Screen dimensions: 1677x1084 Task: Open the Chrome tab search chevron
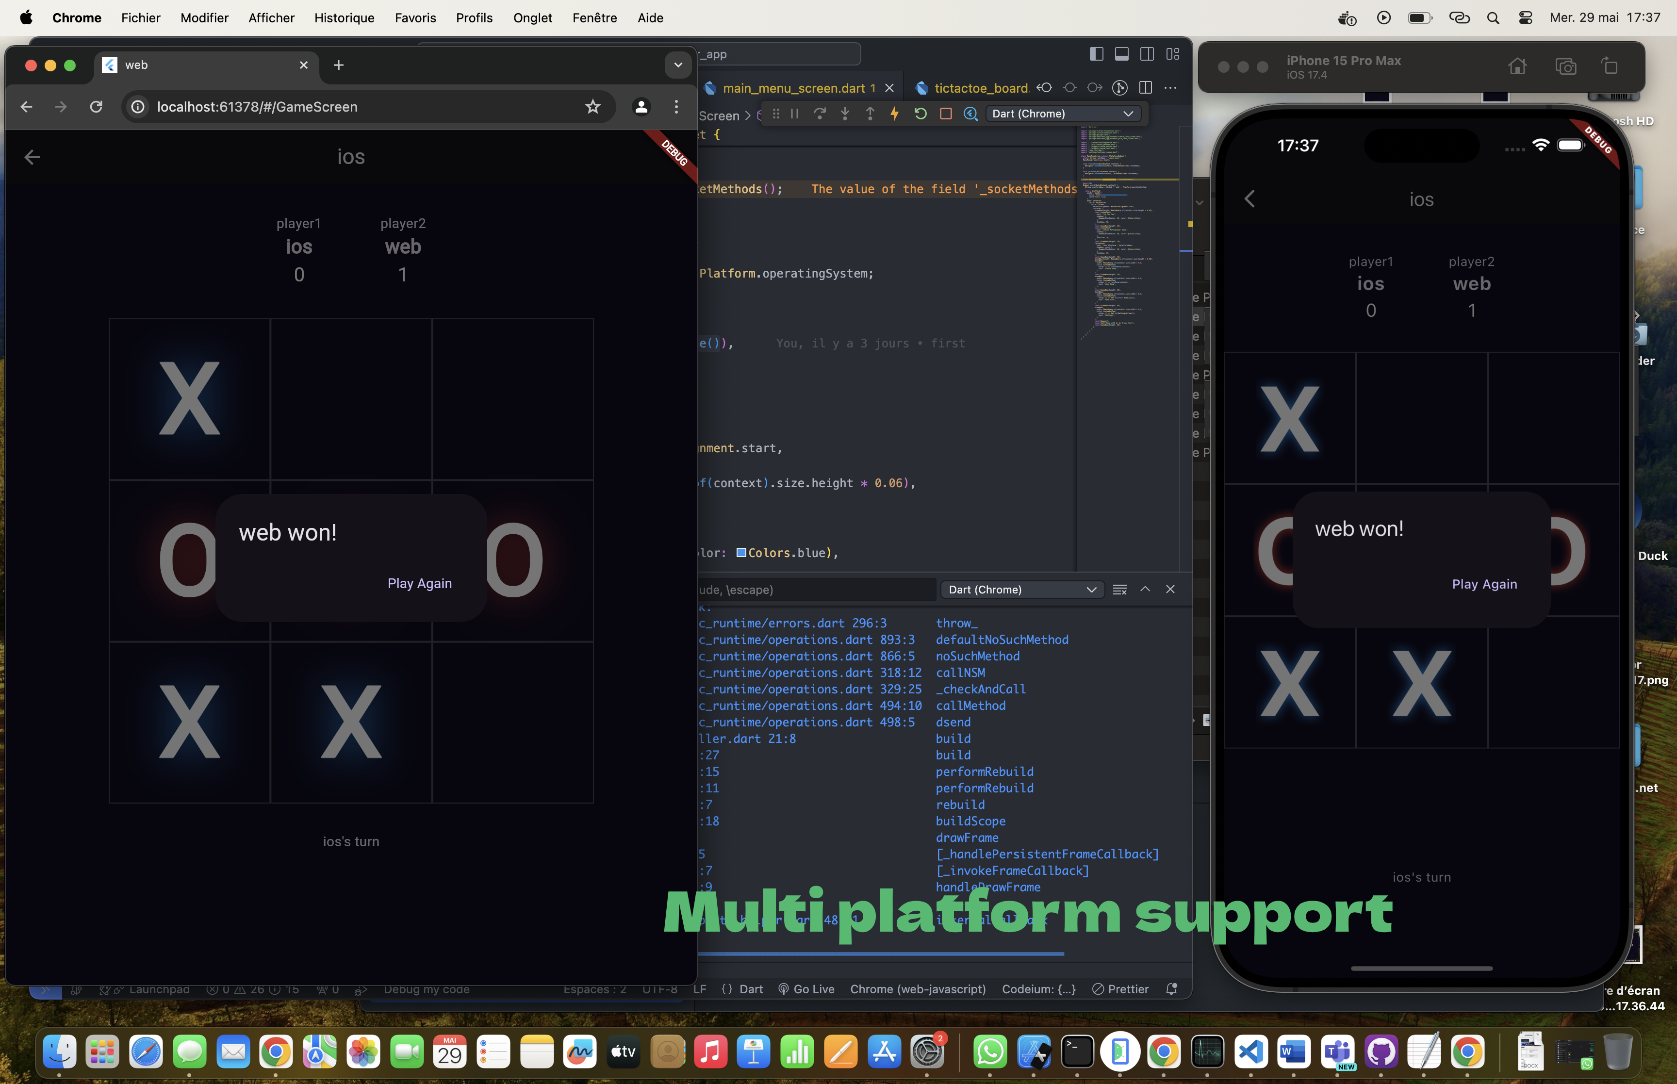(x=678, y=65)
